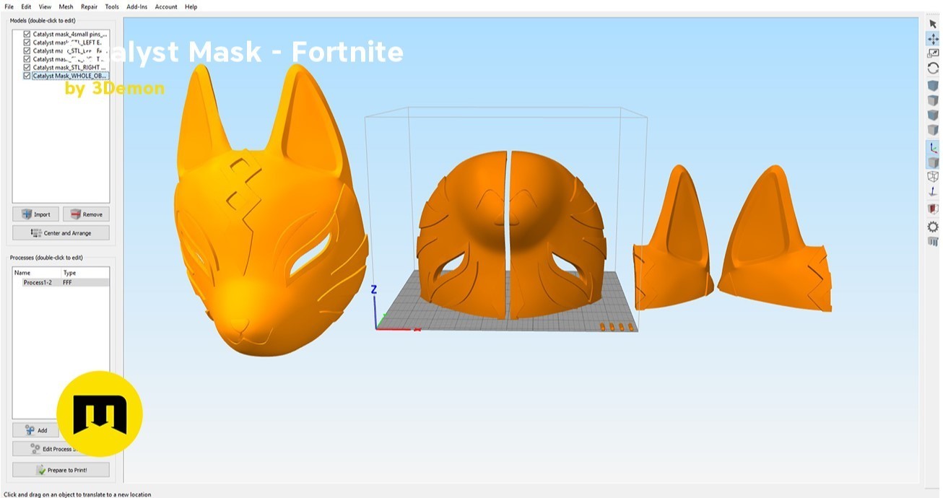Open the Add-Ins menu
Image resolution: width=943 pixels, height=498 pixels.
(x=136, y=6)
